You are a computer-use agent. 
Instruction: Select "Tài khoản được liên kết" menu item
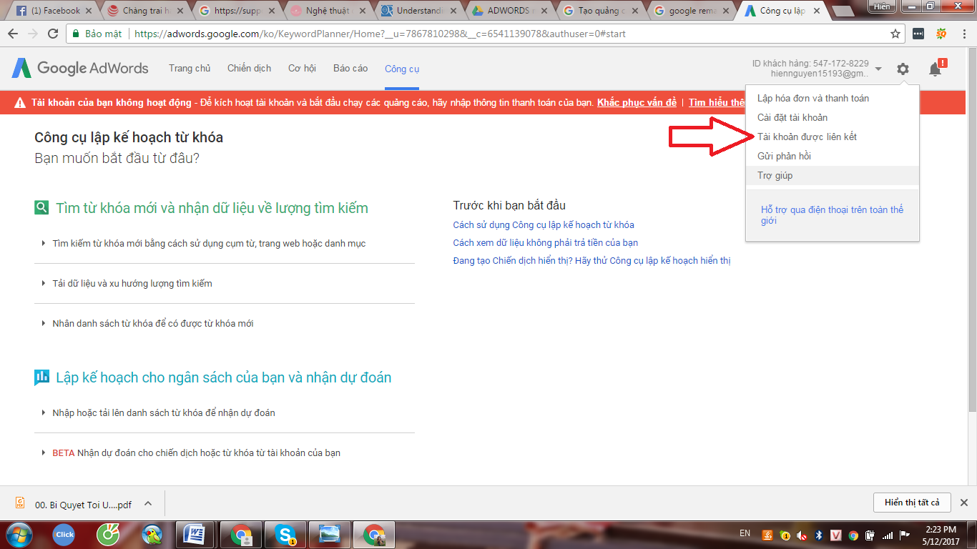pos(807,137)
